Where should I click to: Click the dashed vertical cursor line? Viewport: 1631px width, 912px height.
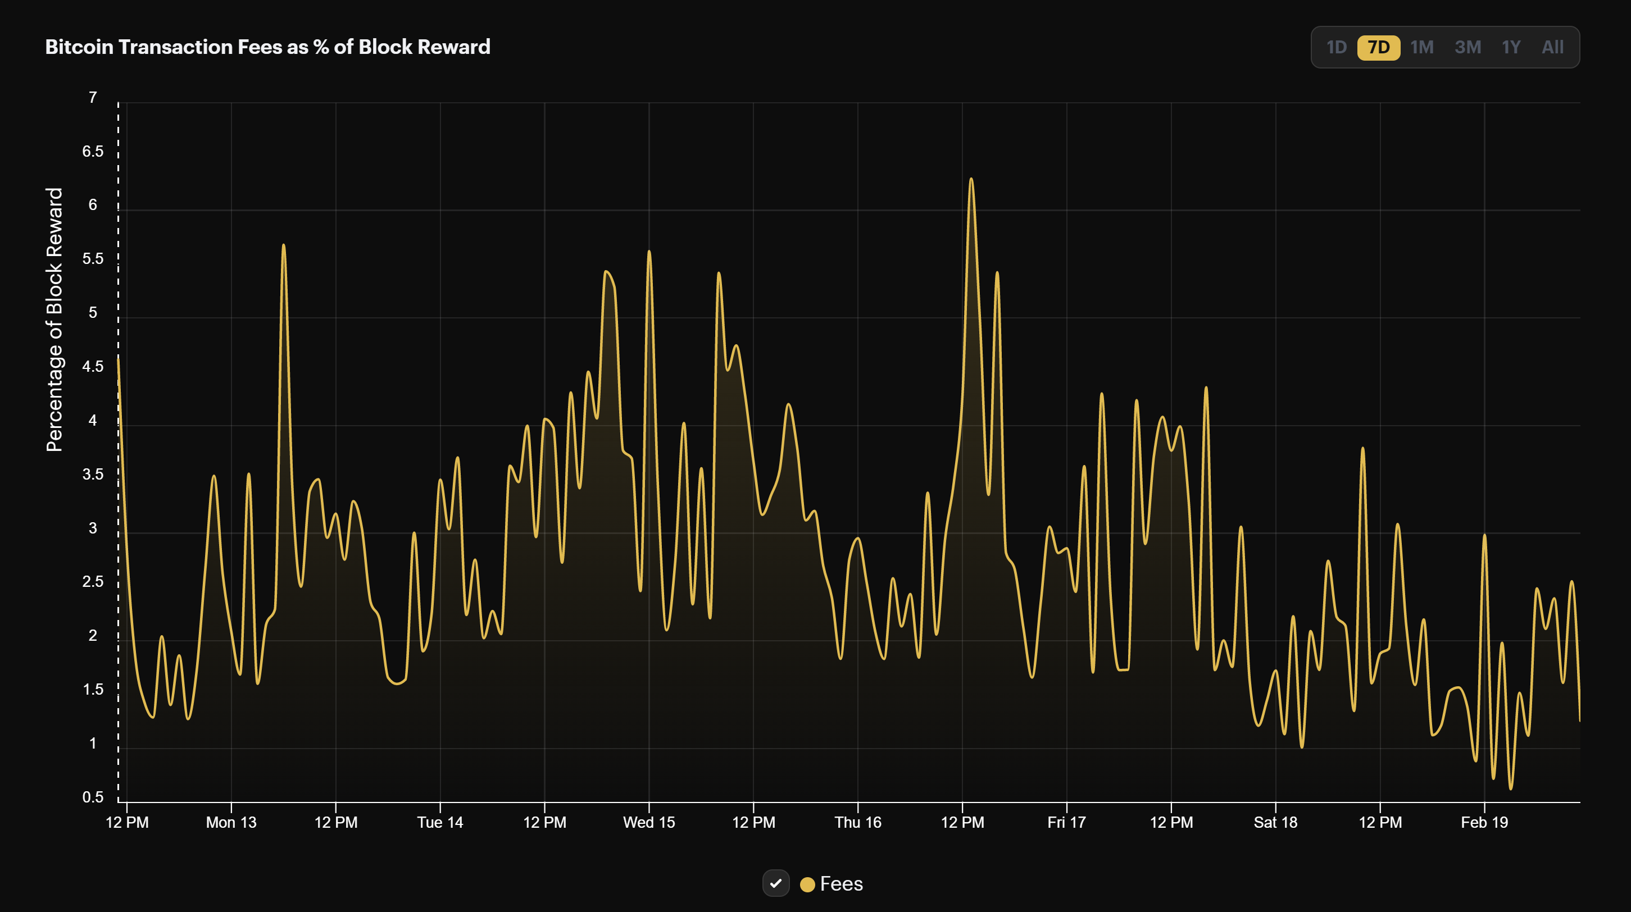click(x=118, y=452)
